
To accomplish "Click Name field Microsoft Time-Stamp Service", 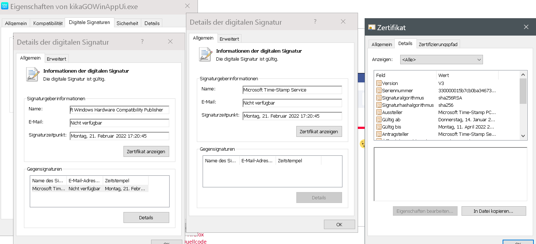I will coord(292,90).
